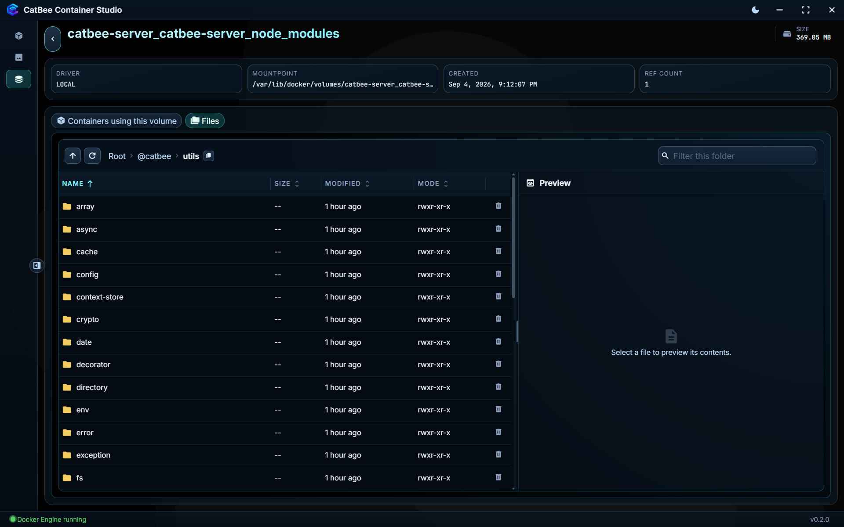Delete the array folder

tap(498, 206)
